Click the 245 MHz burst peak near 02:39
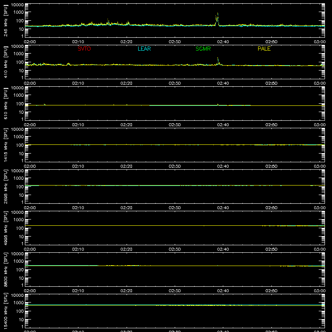This screenshot has height=332, width=332. click(217, 13)
